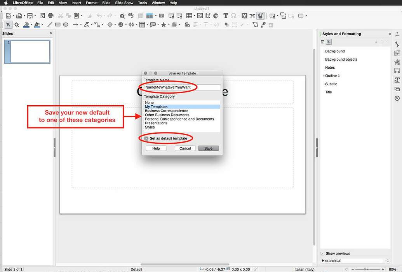The image size is (402, 272).
Task: Open the Hierarchical style filter dropdown
Action: pos(355,261)
